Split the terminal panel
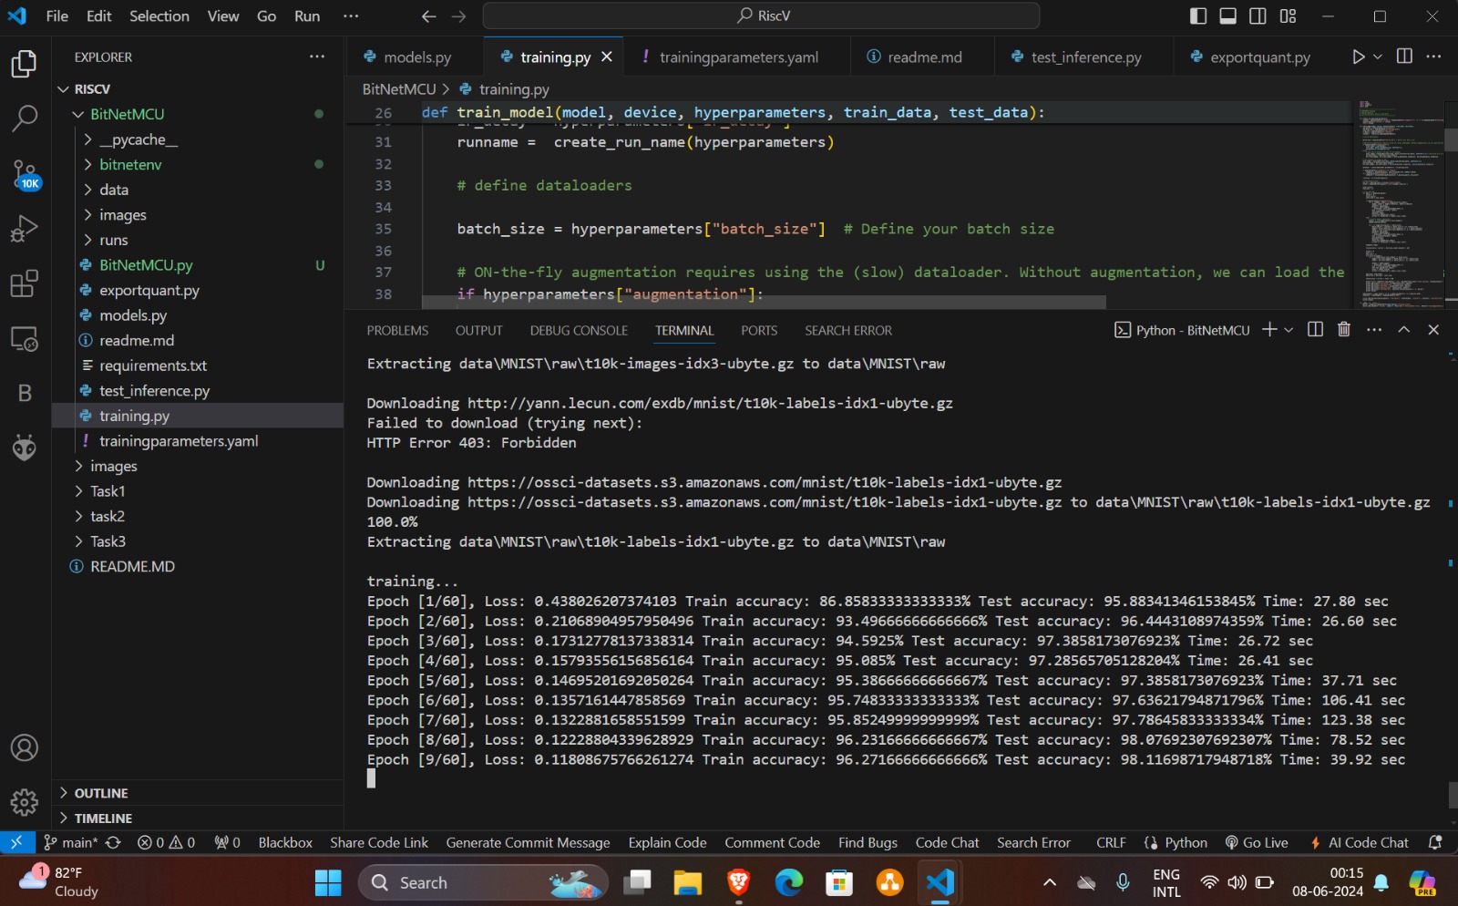This screenshot has width=1458, height=906. 1315,330
